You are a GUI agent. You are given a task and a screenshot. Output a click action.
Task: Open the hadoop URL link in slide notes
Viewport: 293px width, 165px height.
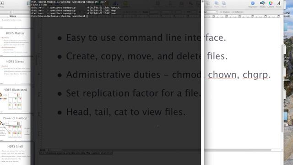point(76,153)
